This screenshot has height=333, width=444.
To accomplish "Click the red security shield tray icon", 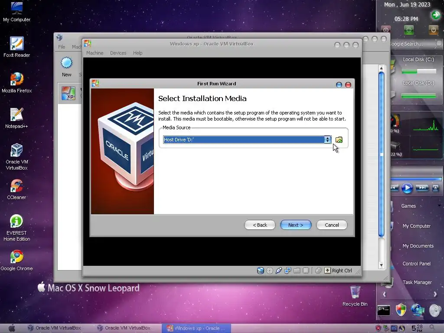I will click(378, 329).
